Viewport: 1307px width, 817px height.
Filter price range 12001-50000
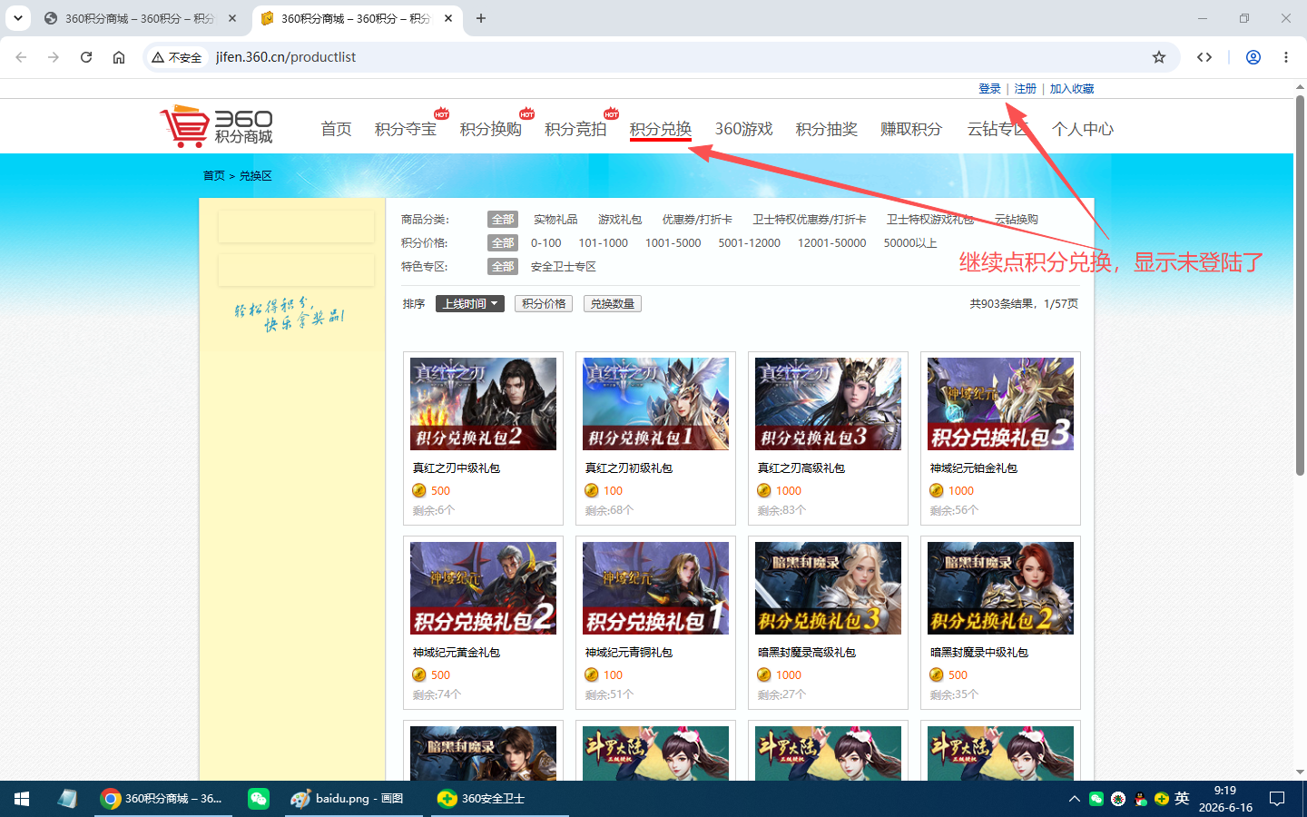pos(832,243)
